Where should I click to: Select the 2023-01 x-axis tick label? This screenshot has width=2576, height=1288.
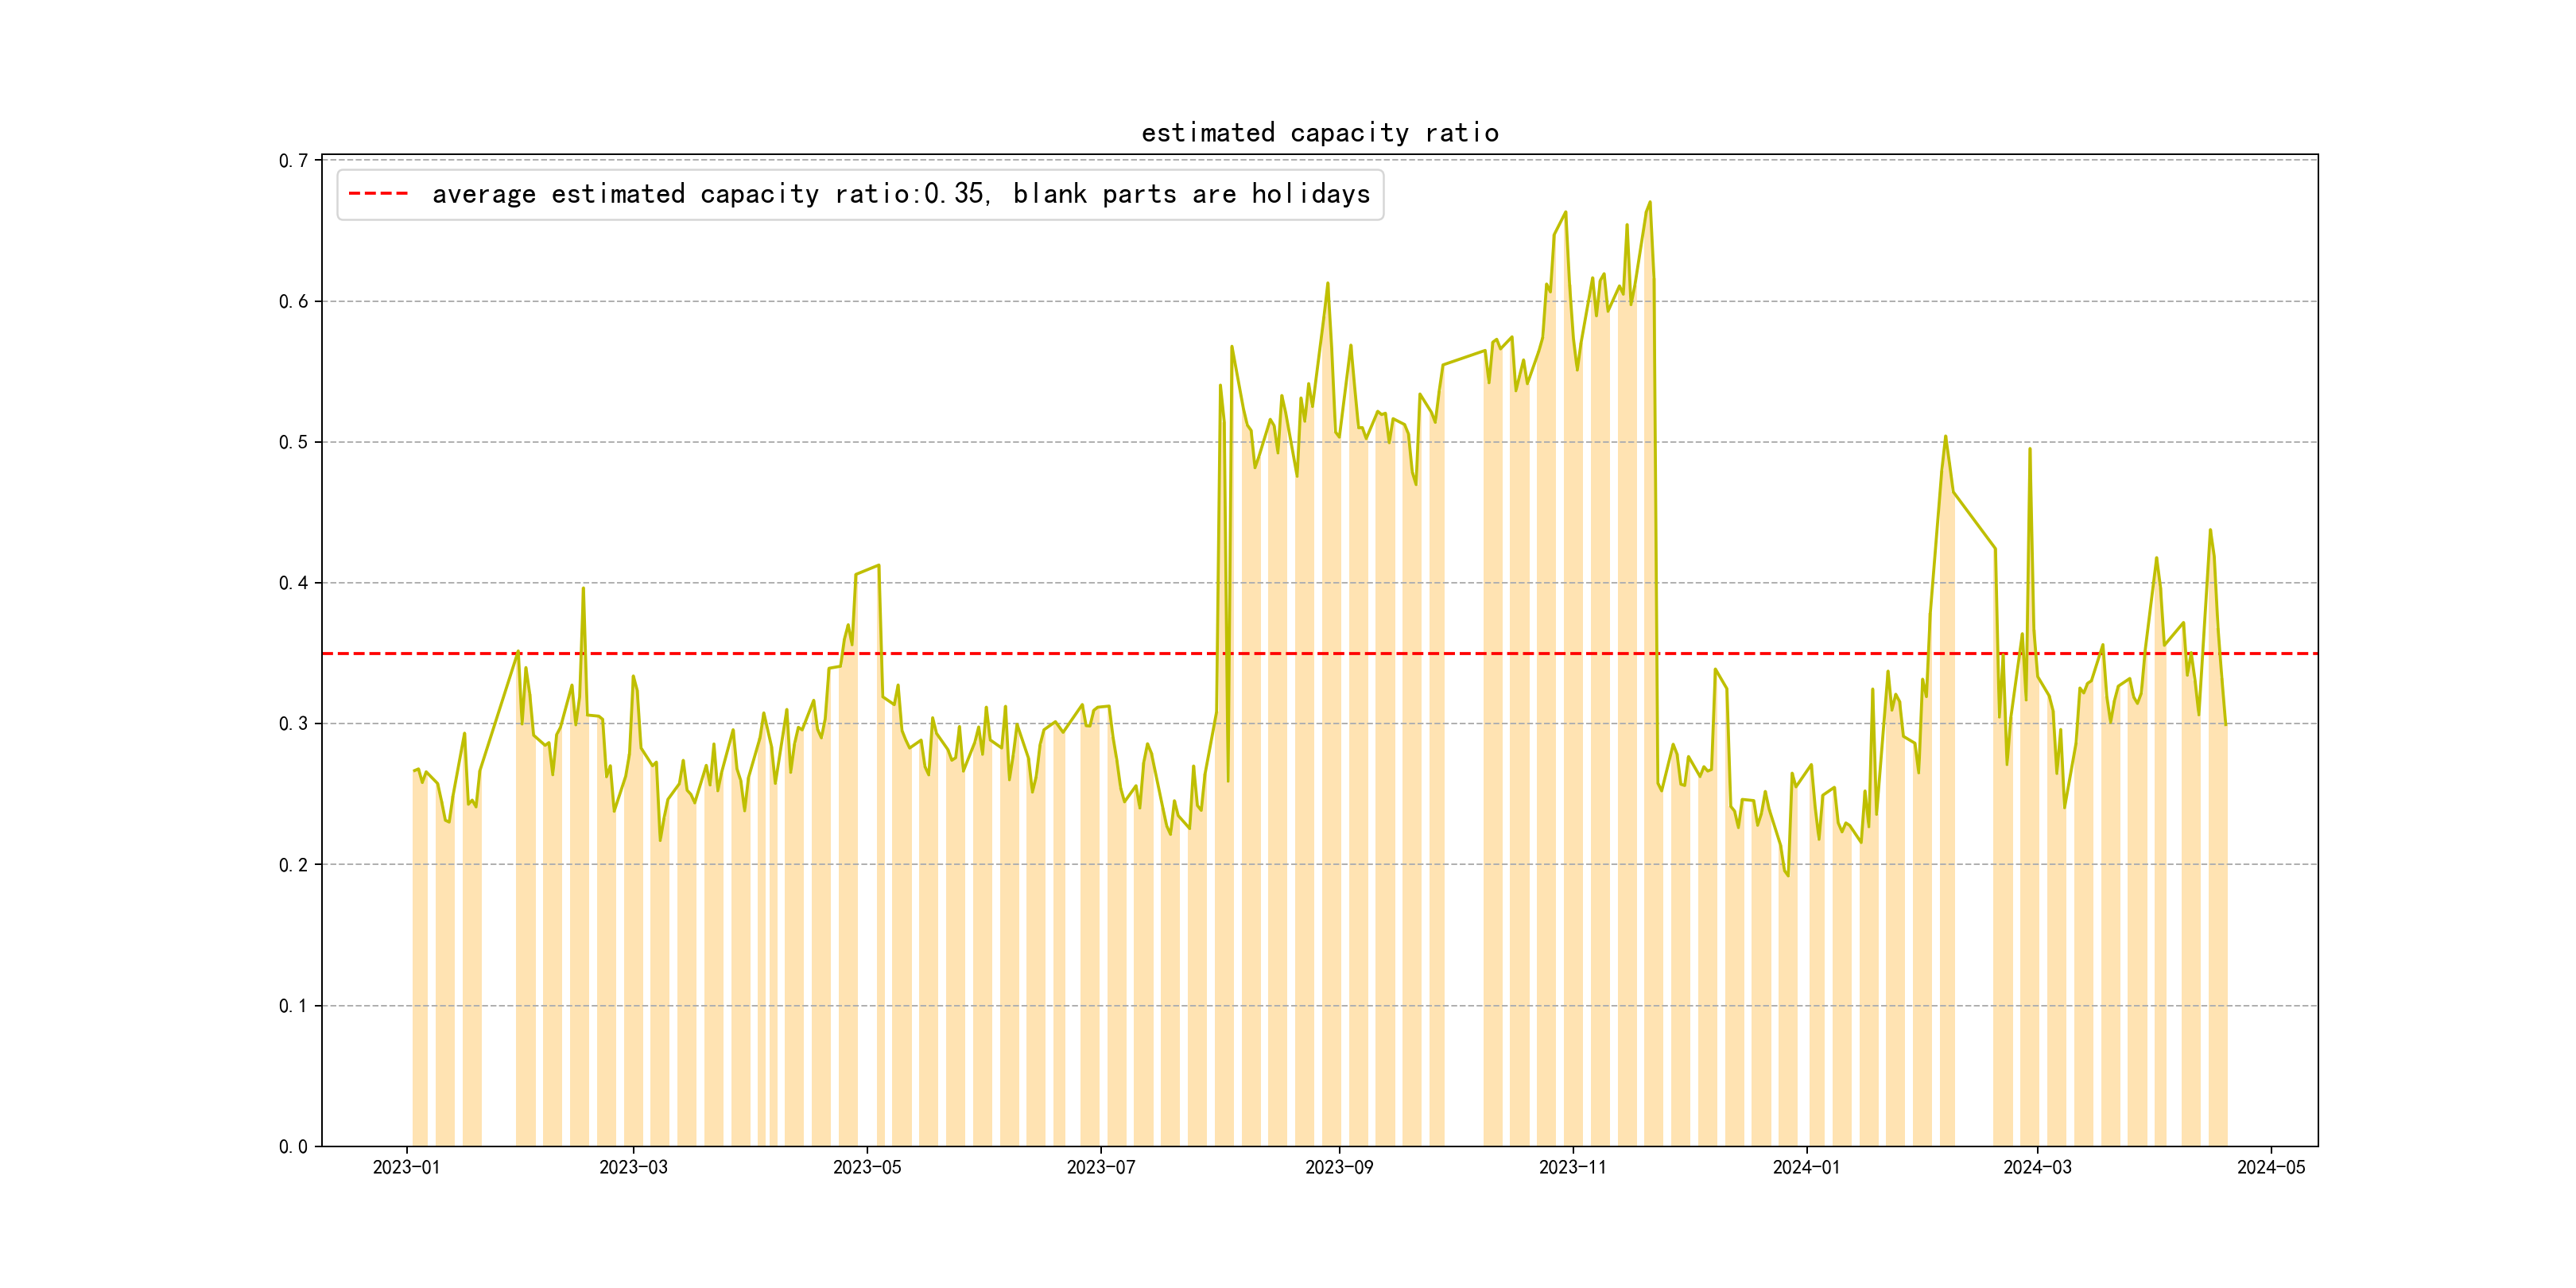click(x=406, y=1167)
